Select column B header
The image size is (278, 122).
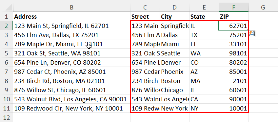(71, 7)
